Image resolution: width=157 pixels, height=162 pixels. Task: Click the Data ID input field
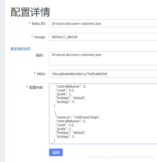coord(103,23)
